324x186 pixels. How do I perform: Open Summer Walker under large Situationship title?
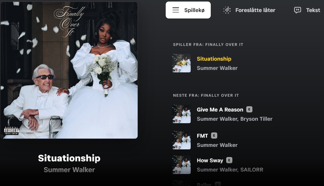point(69,170)
